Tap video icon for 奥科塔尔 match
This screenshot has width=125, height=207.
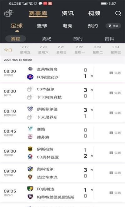click(111, 173)
